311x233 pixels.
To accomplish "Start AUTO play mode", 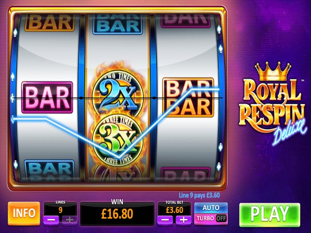I will pos(211,208).
